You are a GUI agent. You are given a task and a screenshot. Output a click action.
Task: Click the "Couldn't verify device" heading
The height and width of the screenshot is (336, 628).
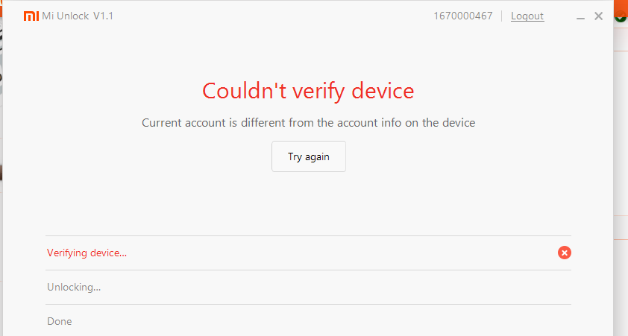[308, 91]
